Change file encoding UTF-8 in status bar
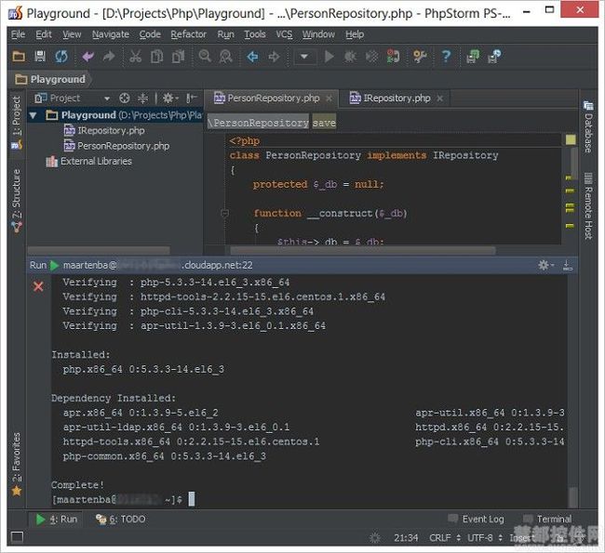This screenshot has width=605, height=553. [485, 537]
